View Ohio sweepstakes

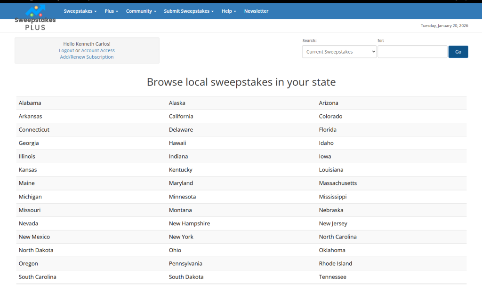pos(175,250)
